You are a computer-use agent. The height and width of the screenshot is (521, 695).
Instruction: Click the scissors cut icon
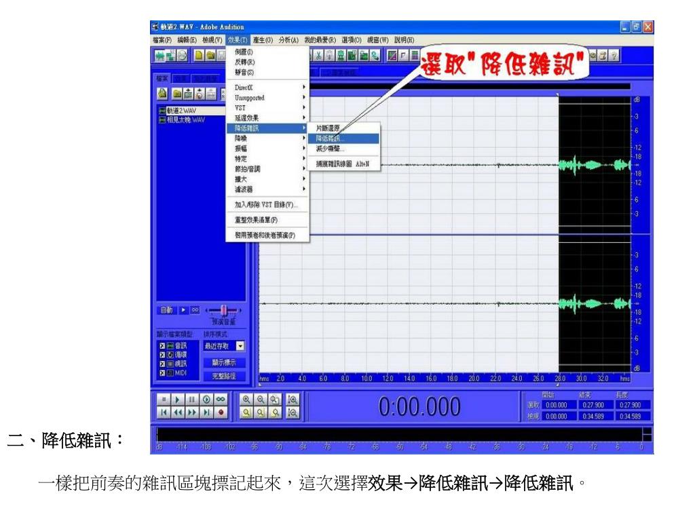click(x=318, y=56)
